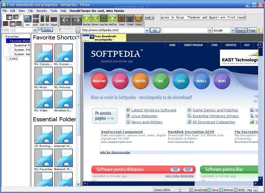Adjust the Zoom slider in status bar
This screenshot has width=265, height=193.
(180, 190)
